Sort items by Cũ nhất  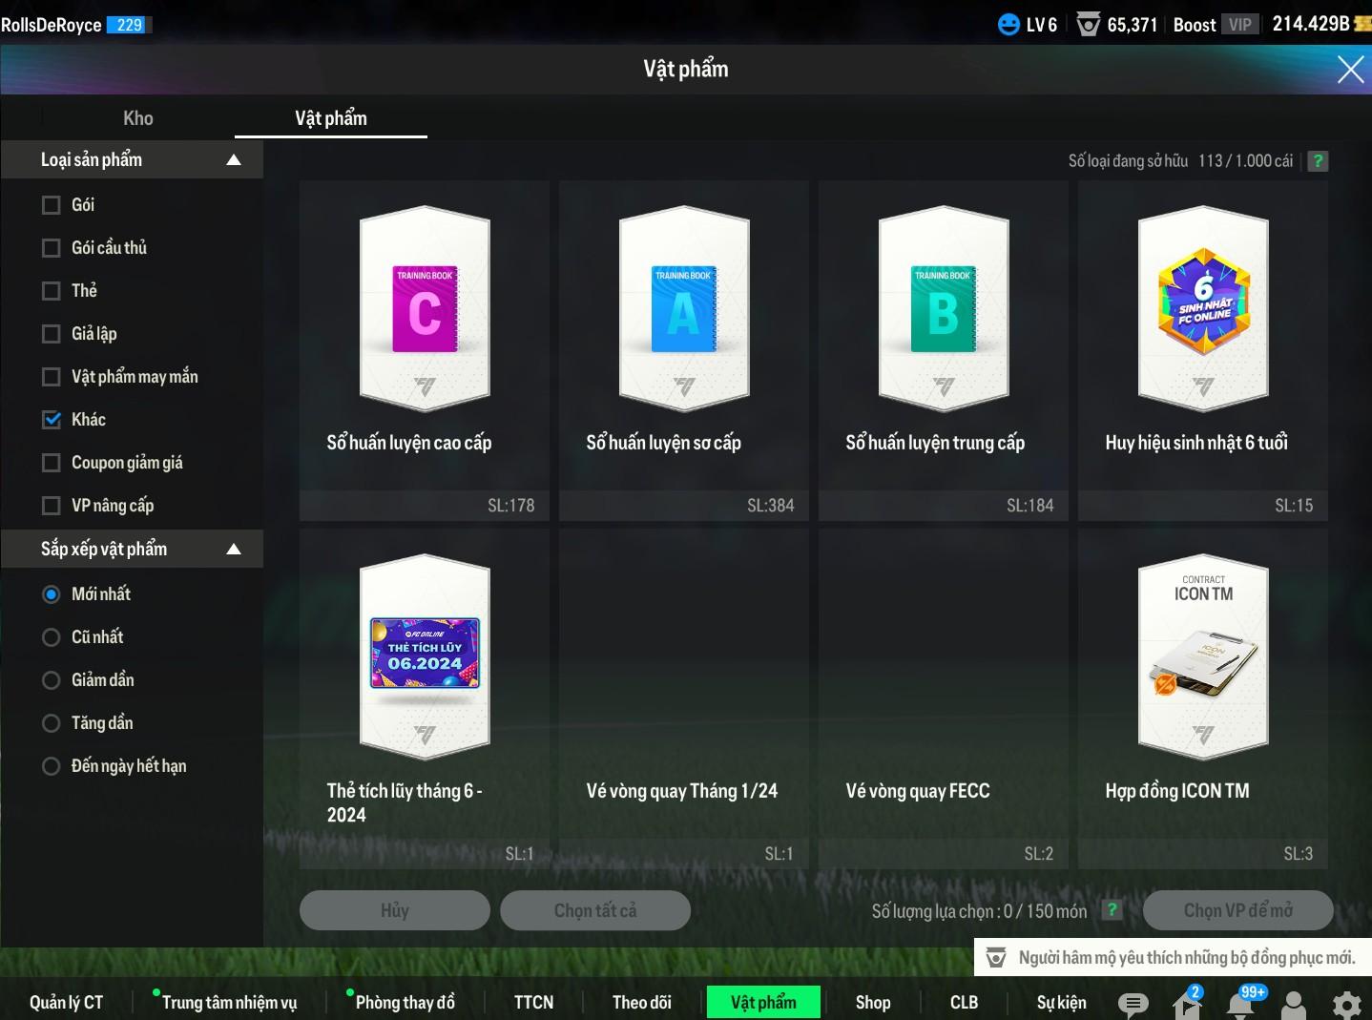pos(52,637)
